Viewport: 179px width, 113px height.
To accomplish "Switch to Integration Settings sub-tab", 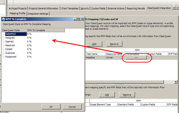I will (x=38, y=14).
